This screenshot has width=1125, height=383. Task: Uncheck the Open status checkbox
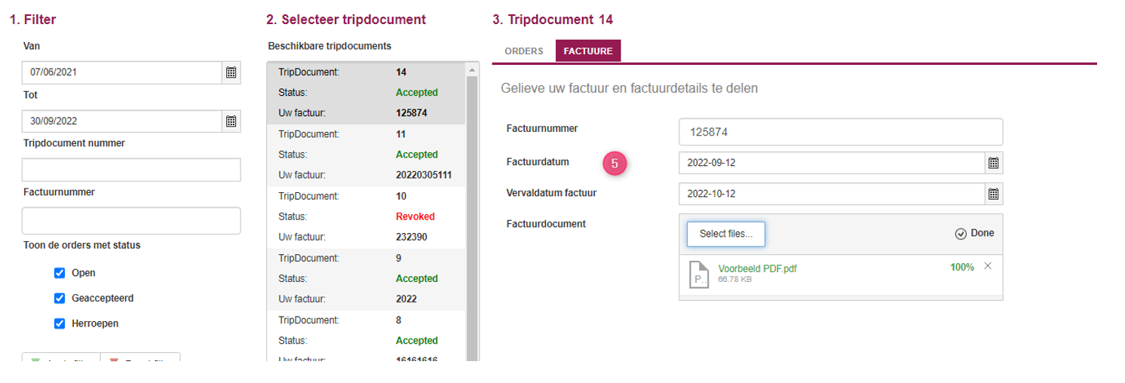pos(60,273)
